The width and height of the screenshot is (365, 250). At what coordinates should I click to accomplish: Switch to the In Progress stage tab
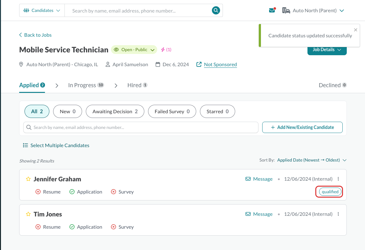click(86, 85)
